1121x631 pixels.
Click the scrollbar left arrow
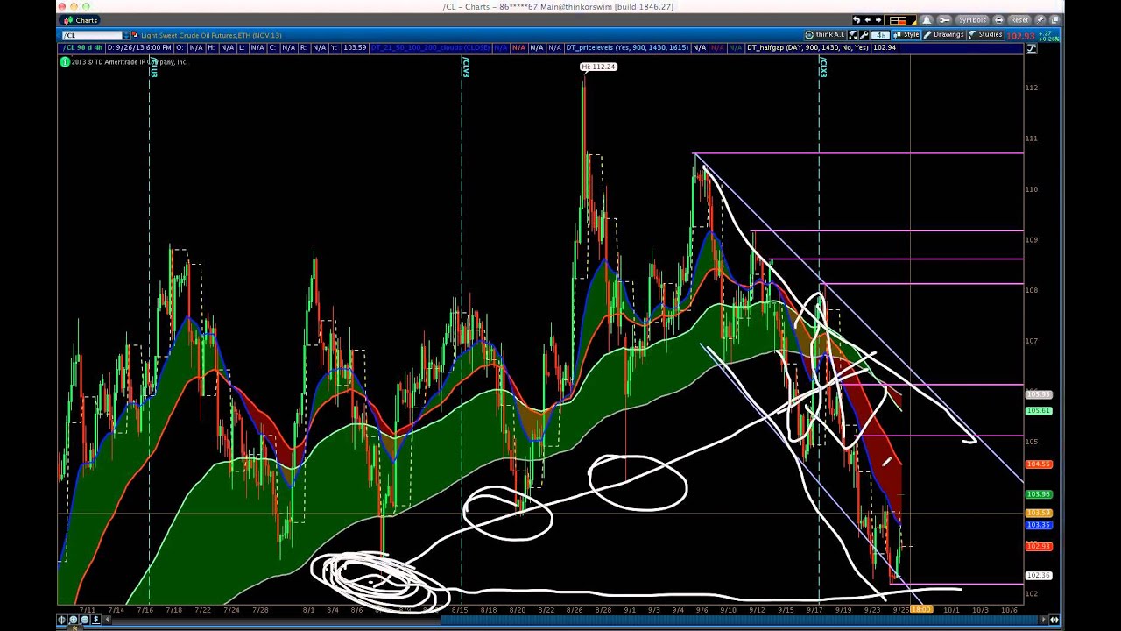coord(108,620)
